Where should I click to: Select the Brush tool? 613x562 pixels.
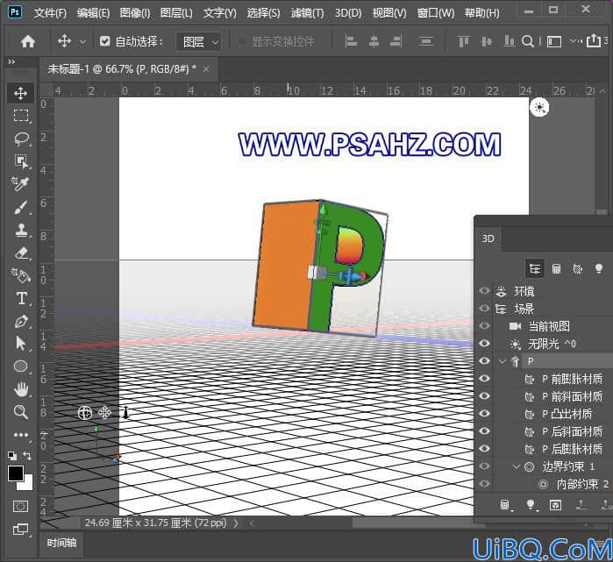pyautogui.click(x=21, y=207)
